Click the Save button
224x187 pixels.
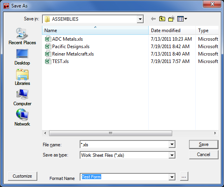click(x=204, y=144)
